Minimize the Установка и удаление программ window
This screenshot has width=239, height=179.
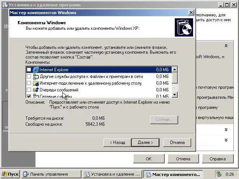[221, 5]
